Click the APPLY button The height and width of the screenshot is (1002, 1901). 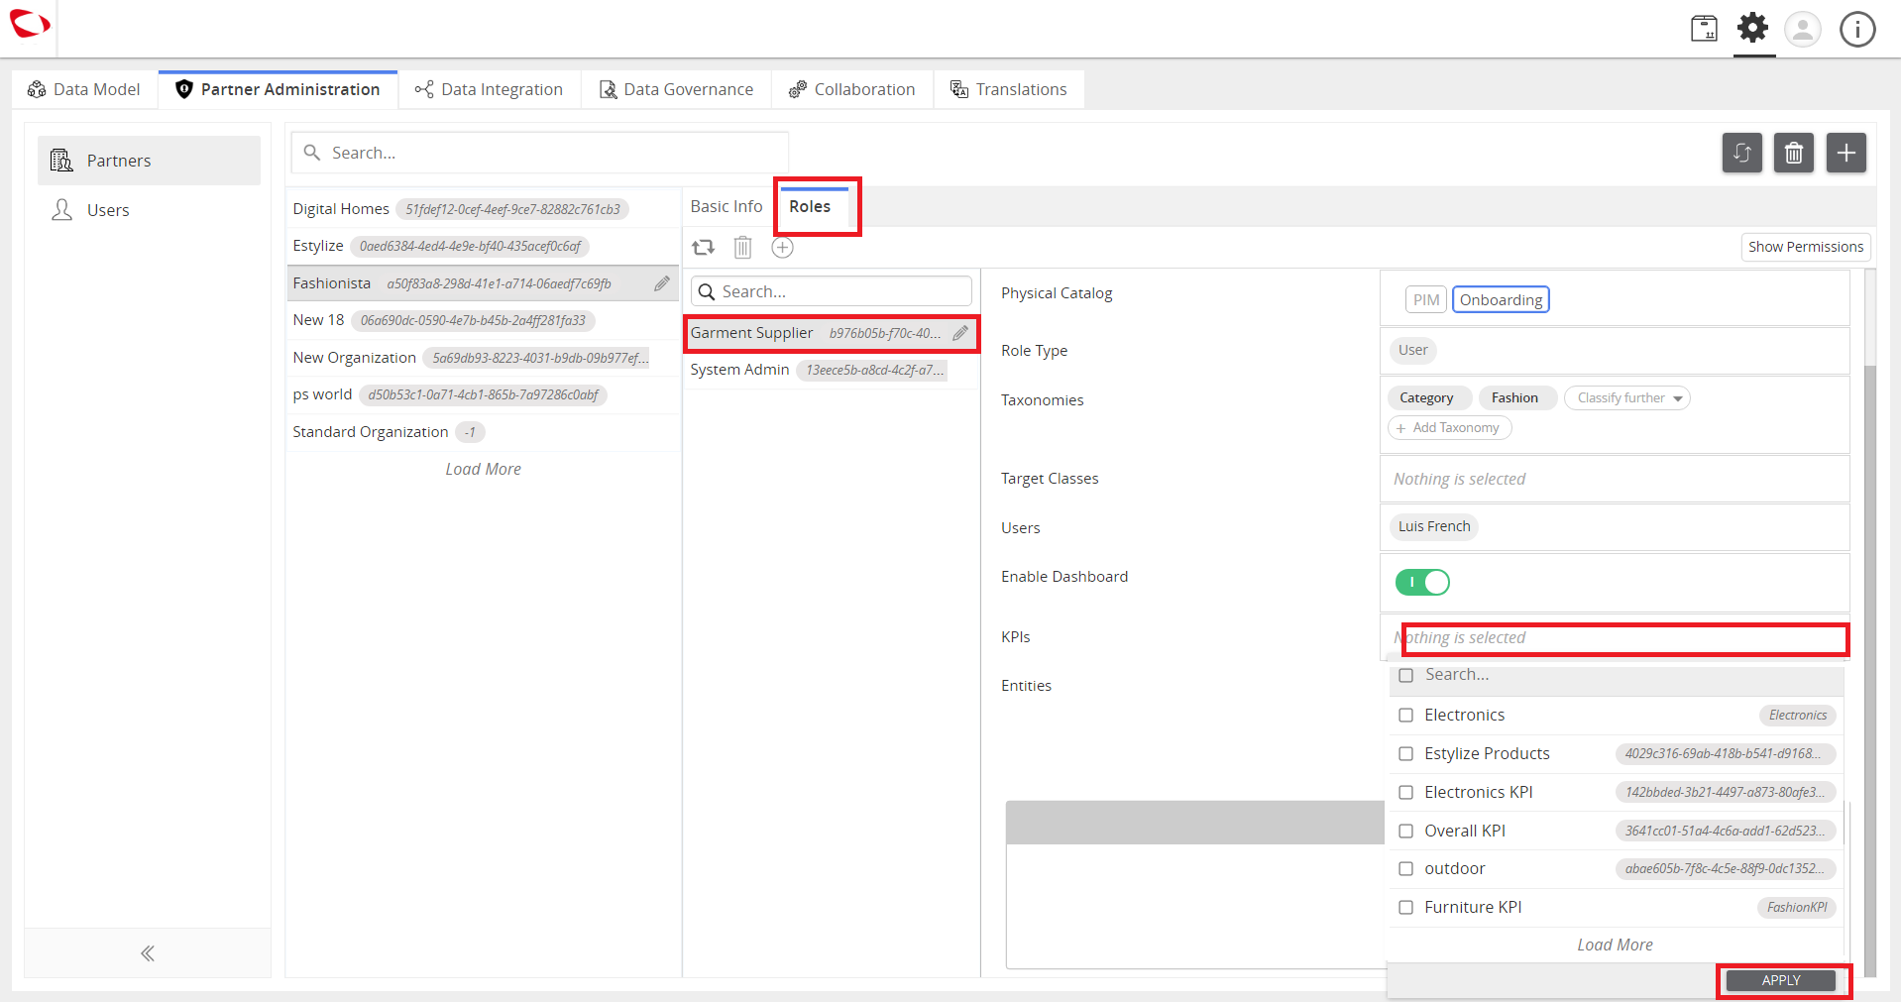coord(1781,980)
